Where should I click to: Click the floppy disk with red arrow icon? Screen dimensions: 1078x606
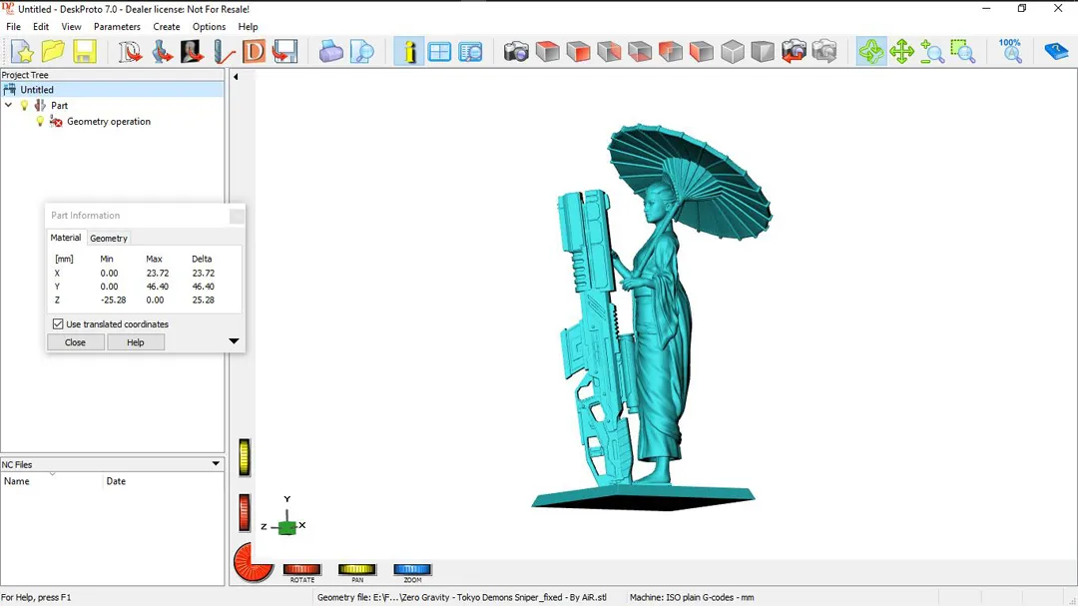pyautogui.click(x=284, y=52)
